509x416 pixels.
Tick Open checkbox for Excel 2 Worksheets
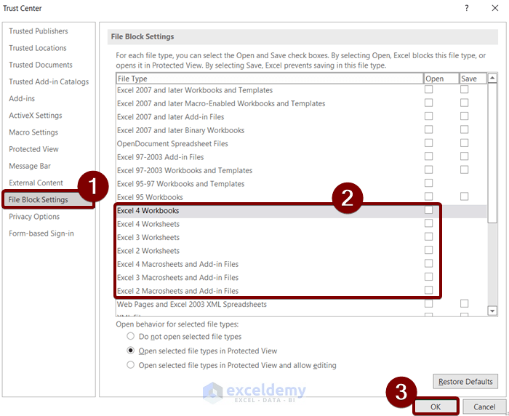[x=428, y=250]
